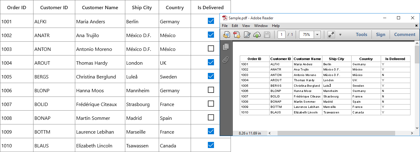
Task: Open the Edit menu in Adobe Reader
Action: (235, 26)
